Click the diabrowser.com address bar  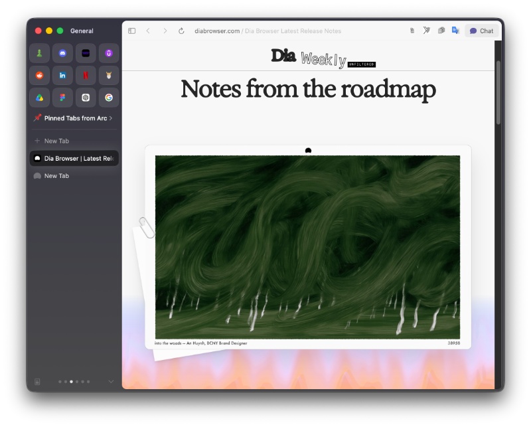tap(267, 31)
